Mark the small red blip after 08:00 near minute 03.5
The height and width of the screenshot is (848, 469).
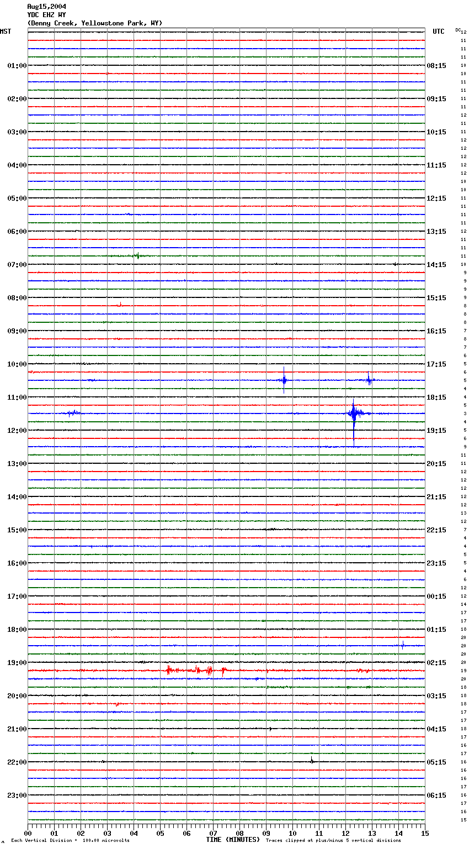[120, 305]
